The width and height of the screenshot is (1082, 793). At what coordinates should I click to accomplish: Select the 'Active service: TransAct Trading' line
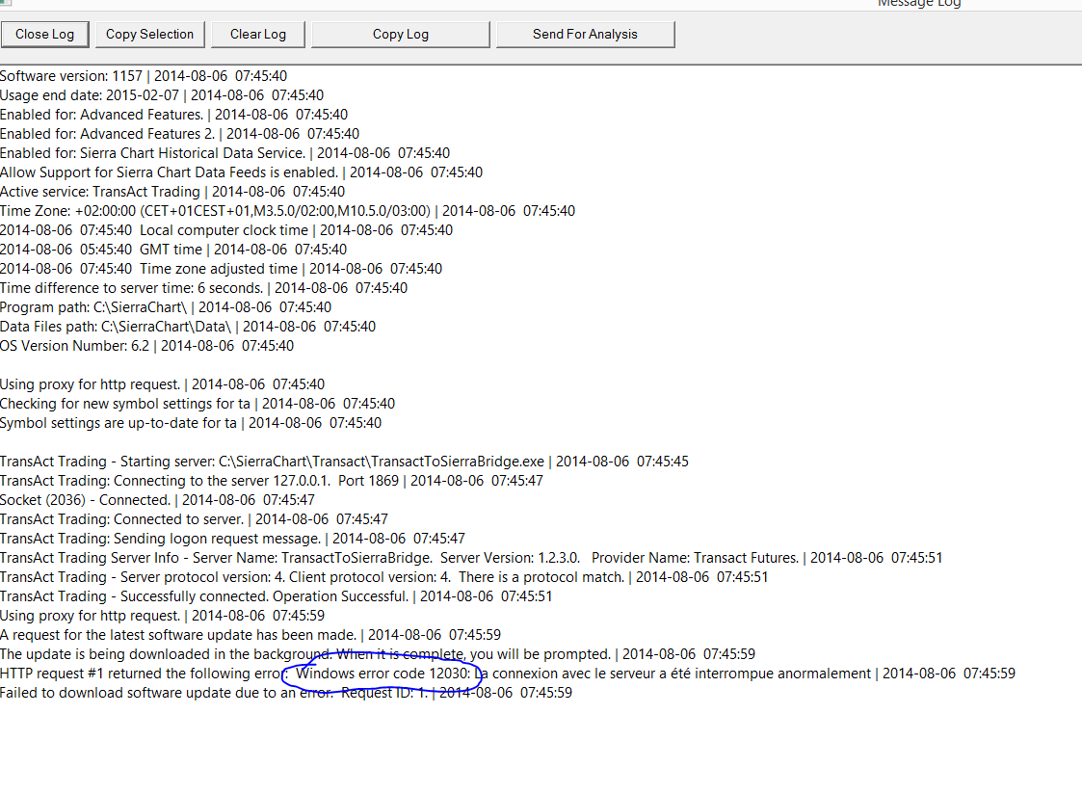coord(172,192)
